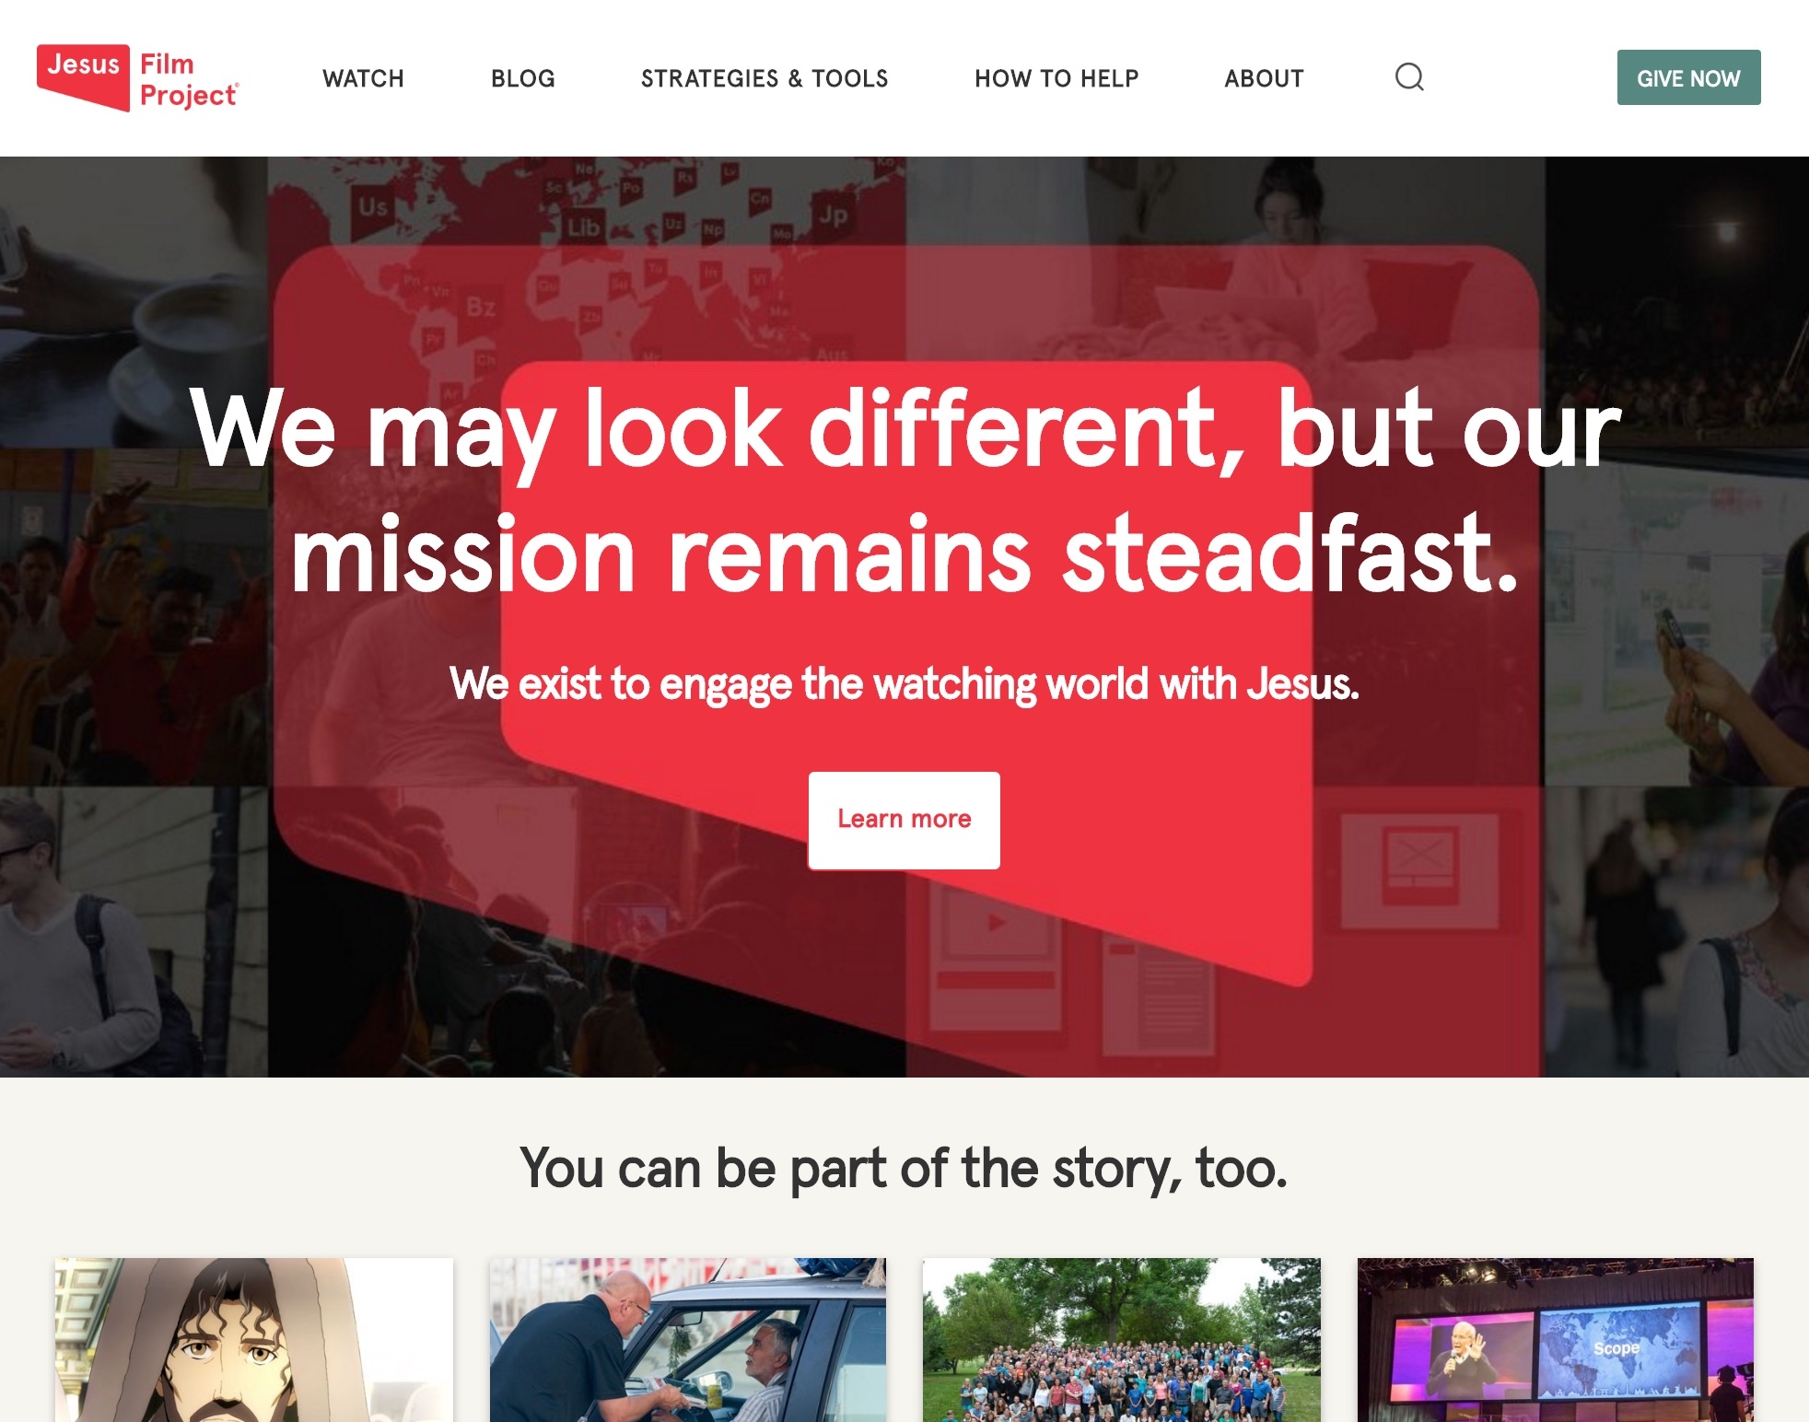Open the search magnifier icon
The height and width of the screenshot is (1422, 1809).
coord(1409,77)
